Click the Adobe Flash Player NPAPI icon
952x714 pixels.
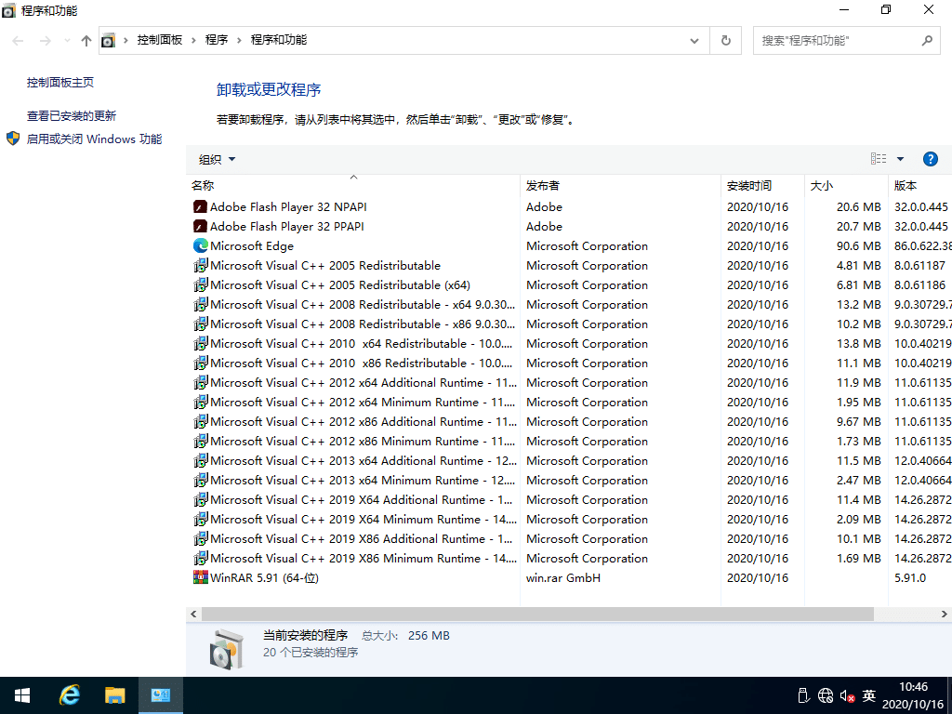pyautogui.click(x=200, y=206)
